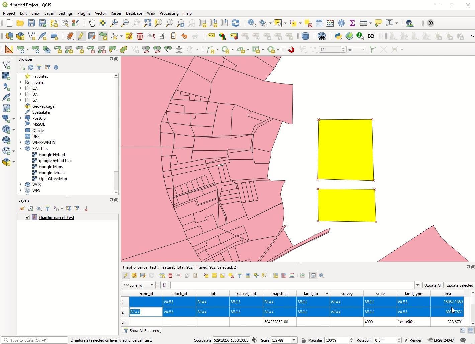The height and width of the screenshot is (344, 475).
Task: Open the Show All Features filter dropdown
Action: pos(142,331)
